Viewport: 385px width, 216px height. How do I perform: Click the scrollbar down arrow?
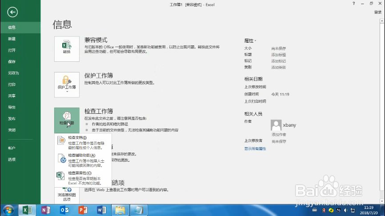(382, 201)
